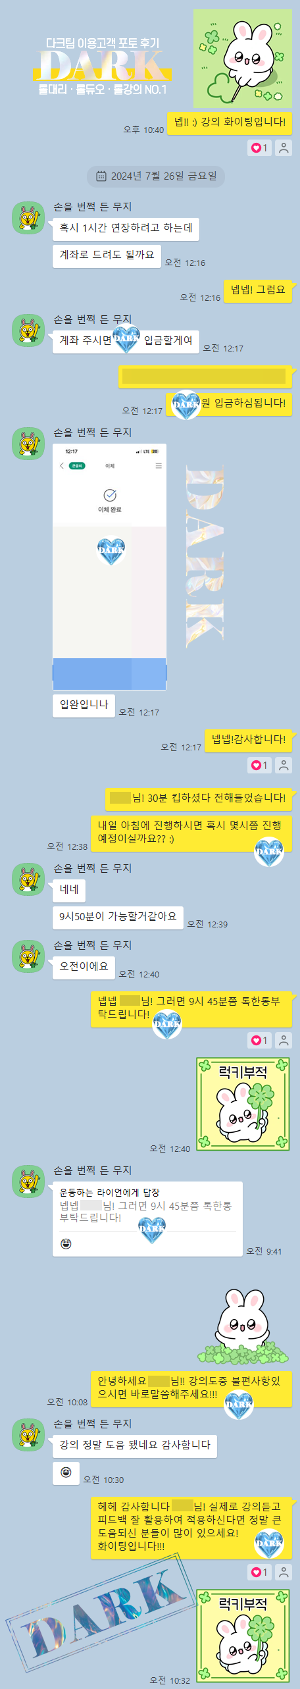Open the bank transfer screenshot thumbnail
Image resolution: width=300 pixels, height=1689 pixels.
(x=109, y=567)
